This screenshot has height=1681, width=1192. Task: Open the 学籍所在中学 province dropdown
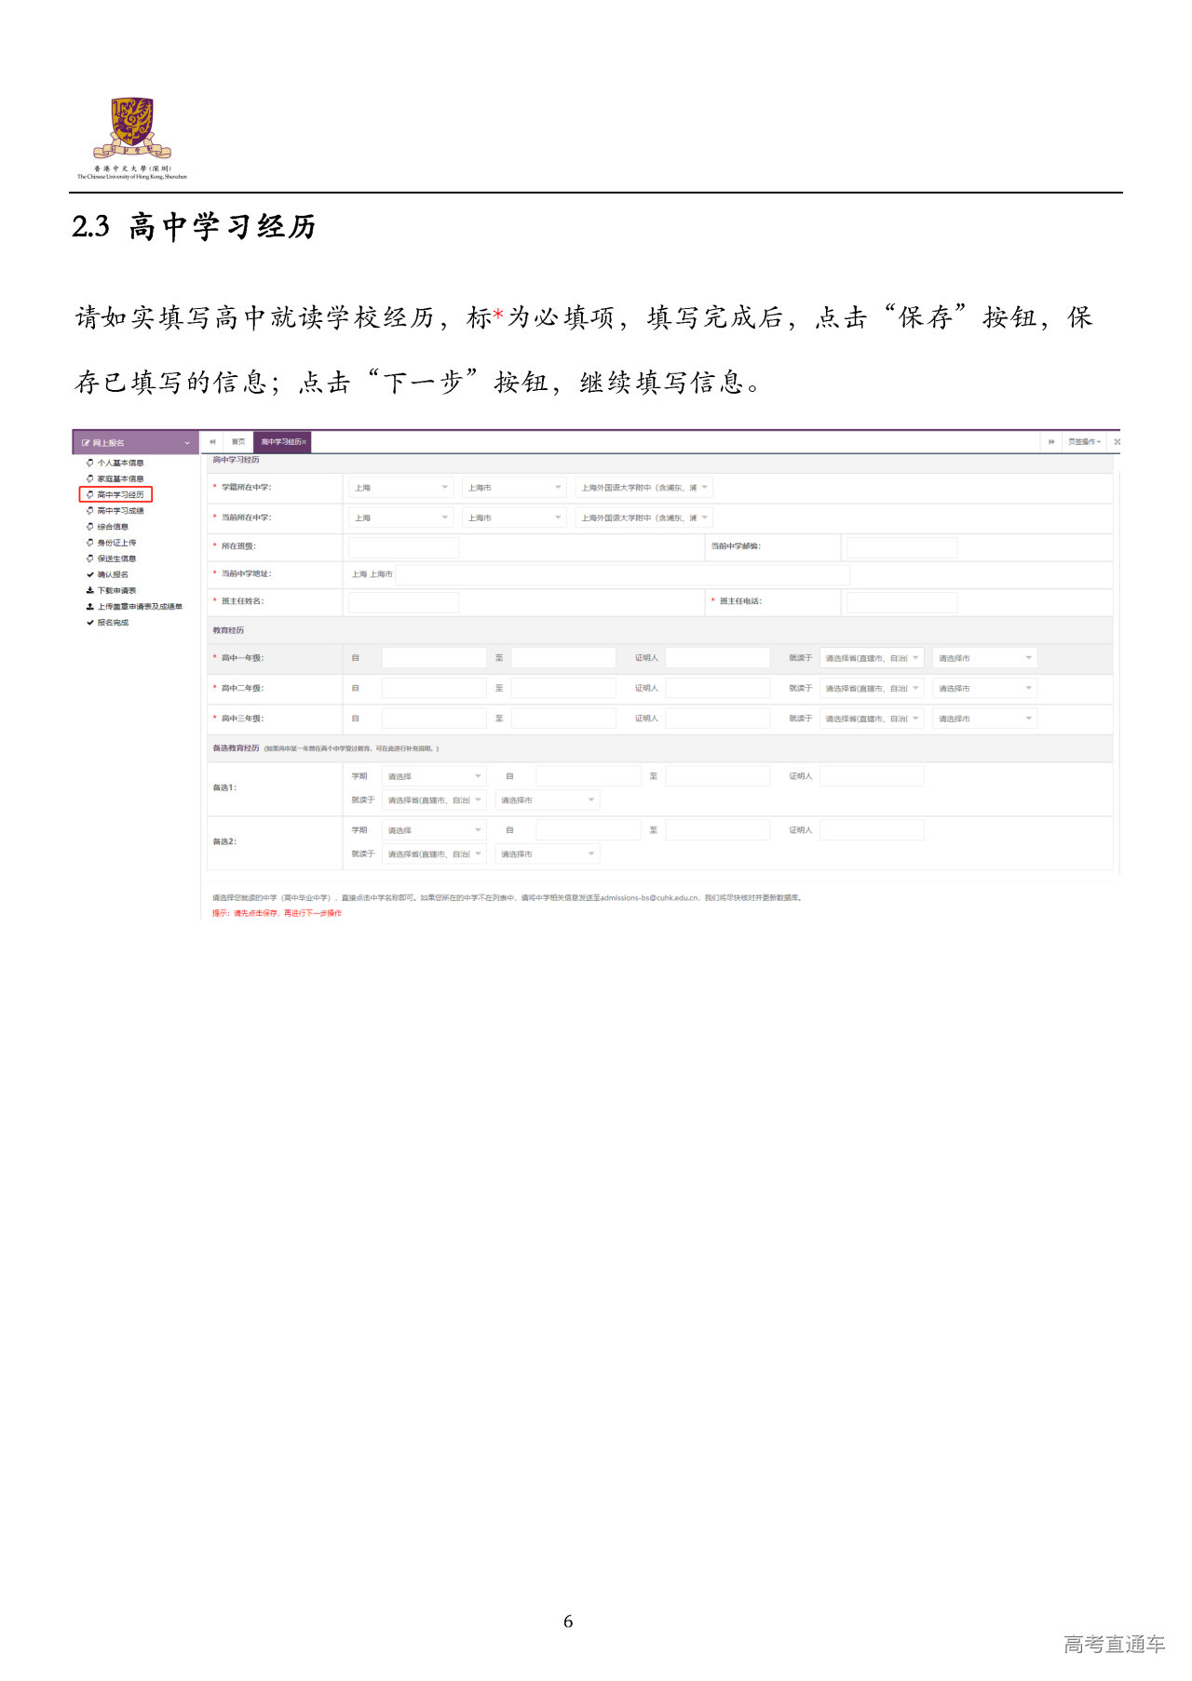[x=401, y=488]
